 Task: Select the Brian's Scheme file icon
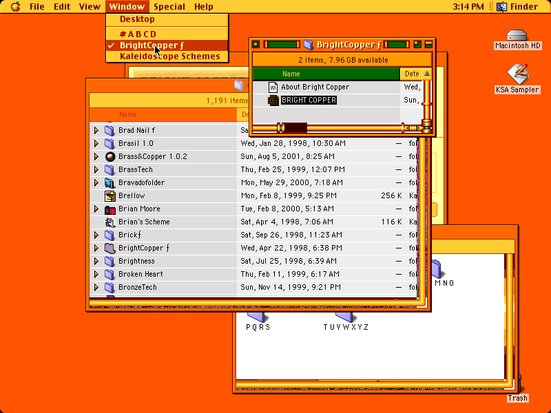coord(110,222)
